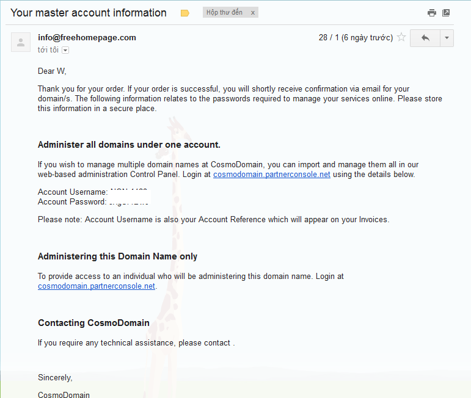Click sender avatar placeholder
This screenshot has height=398, width=471.
[21, 42]
